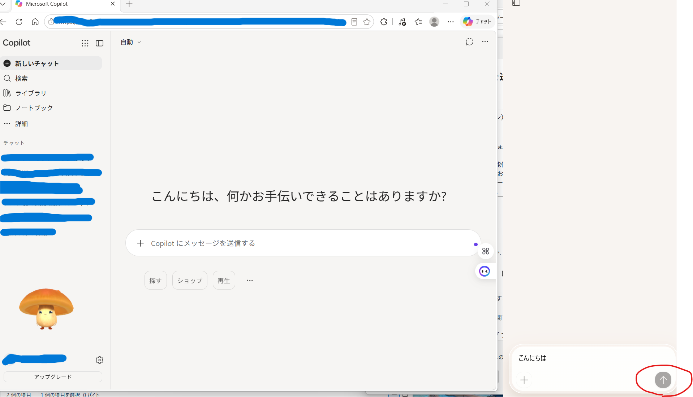This screenshot has width=693, height=397.
Task: Click the purple face assistant icon
Action: (x=485, y=271)
